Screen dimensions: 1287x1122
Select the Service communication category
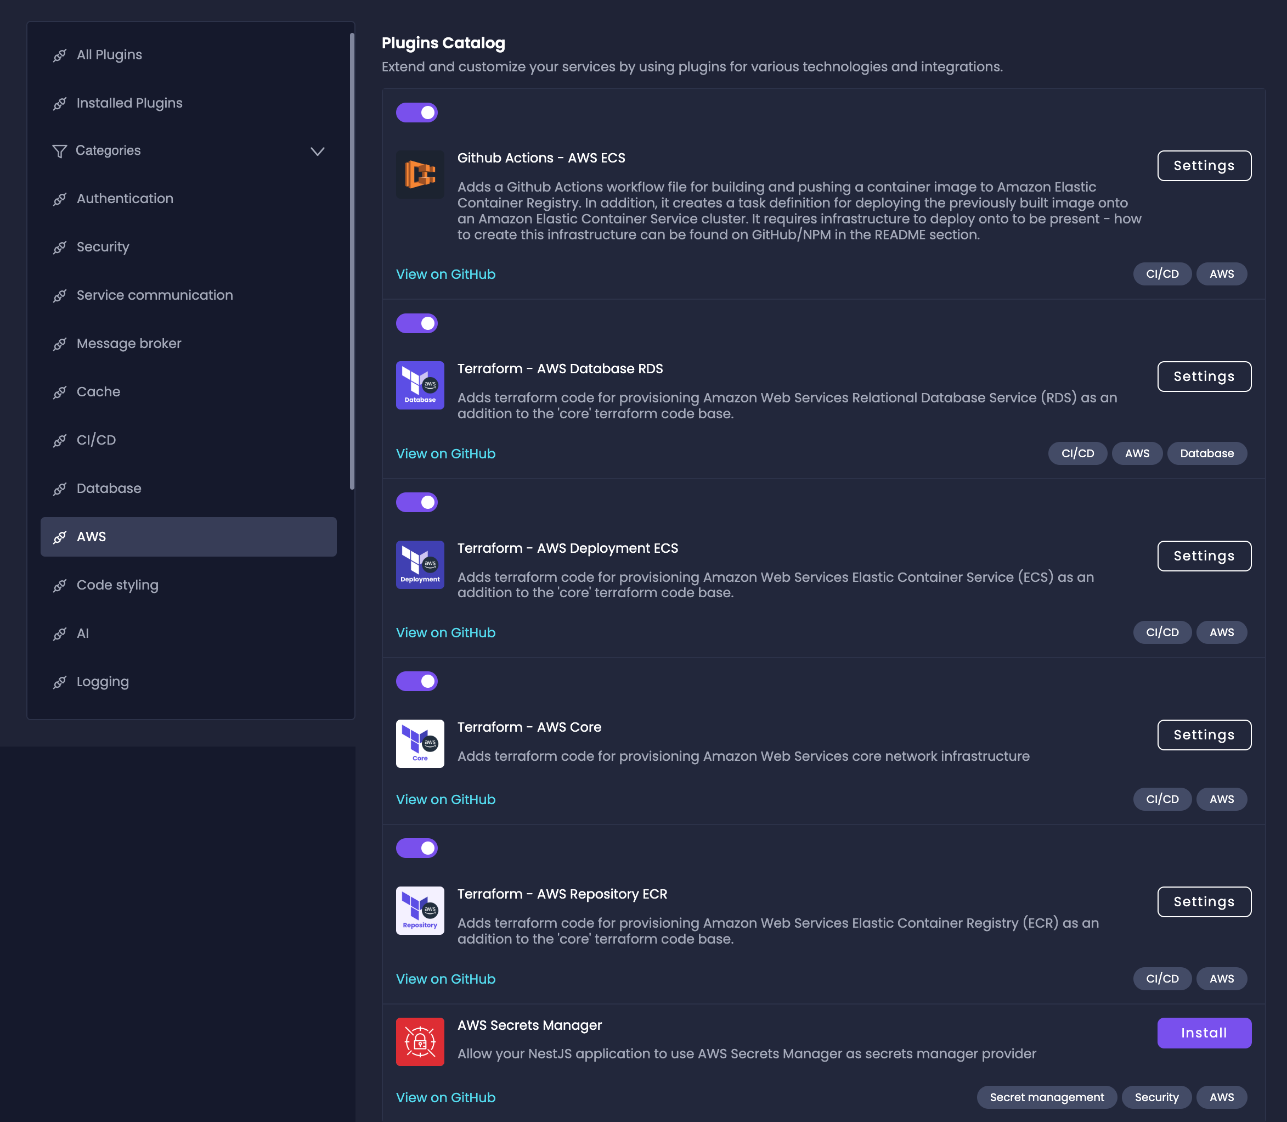pos(188,295)
